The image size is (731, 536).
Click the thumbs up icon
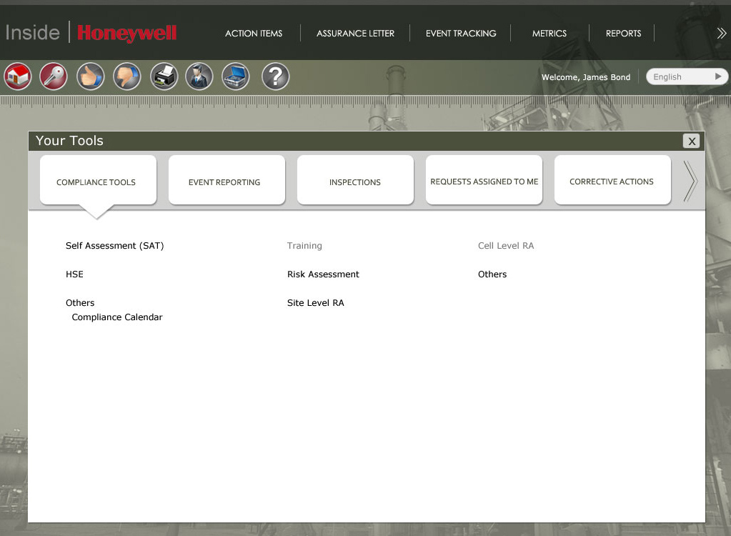[x=91, y=76]
